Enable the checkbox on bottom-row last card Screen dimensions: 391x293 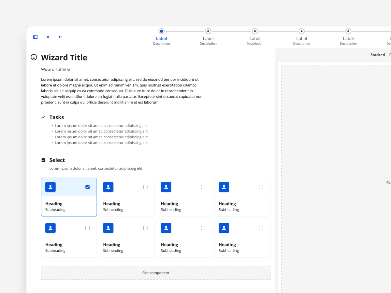pos(261,228)
